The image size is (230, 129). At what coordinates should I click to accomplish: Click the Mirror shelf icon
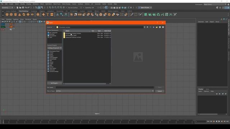point(80,14)
